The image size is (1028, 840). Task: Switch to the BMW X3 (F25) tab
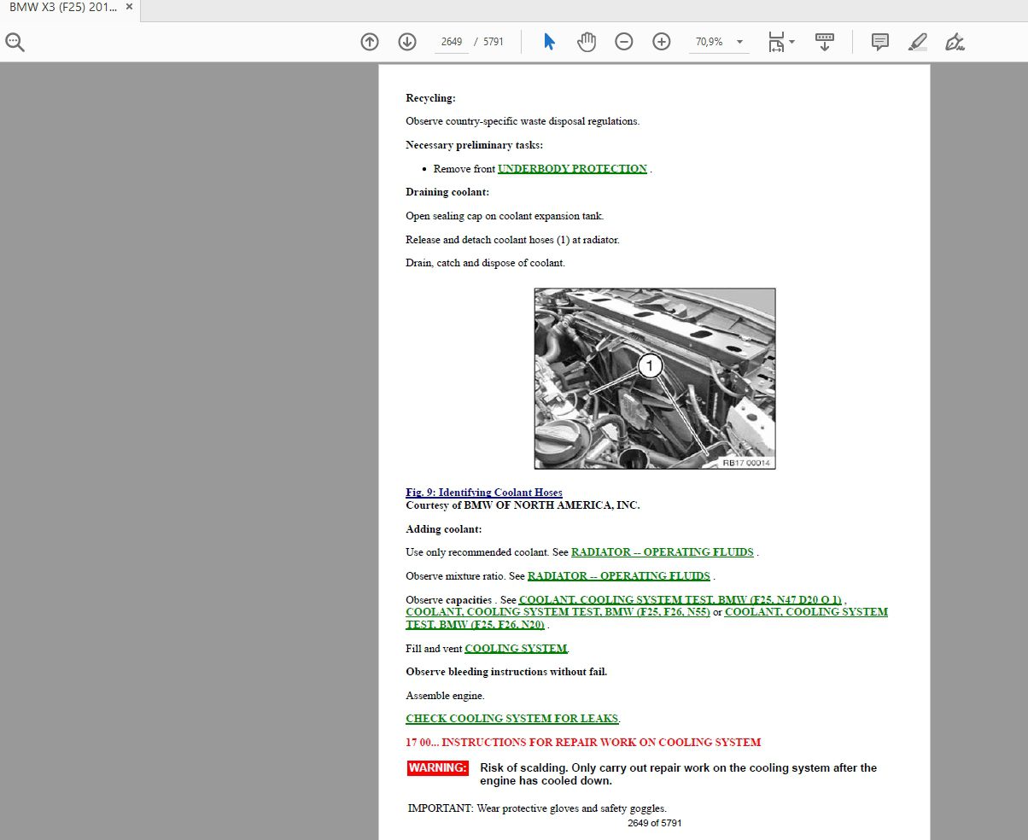coord(61,7)
